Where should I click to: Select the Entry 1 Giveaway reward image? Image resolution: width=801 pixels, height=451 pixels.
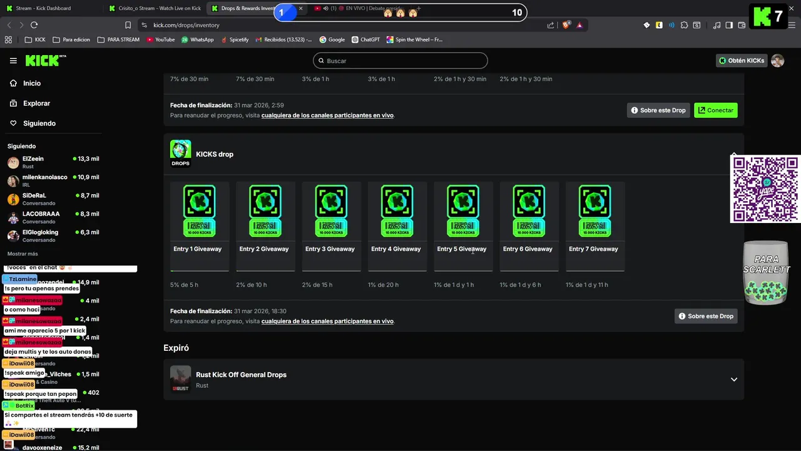(x=200, y=211)
